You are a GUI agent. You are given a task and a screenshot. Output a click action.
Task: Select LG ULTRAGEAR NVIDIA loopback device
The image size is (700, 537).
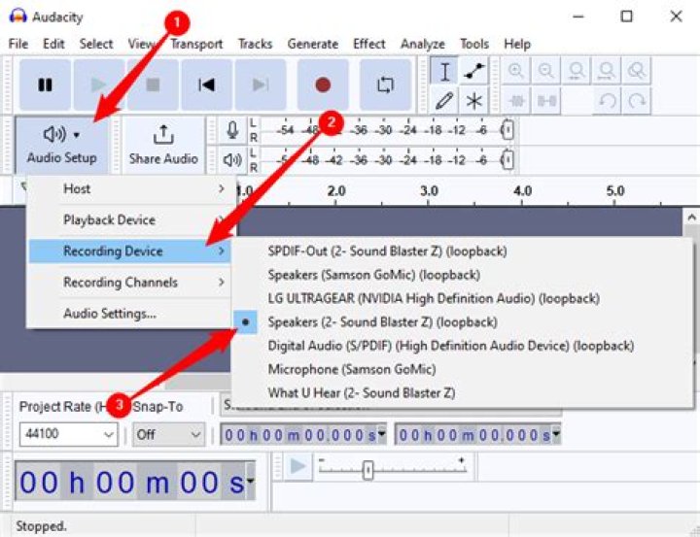pos(462,298)
